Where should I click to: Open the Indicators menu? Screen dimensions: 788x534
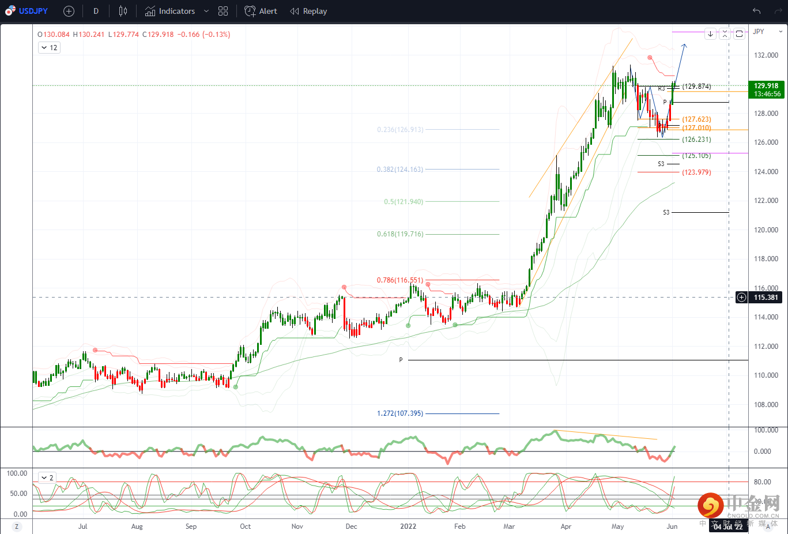point(170,11)
